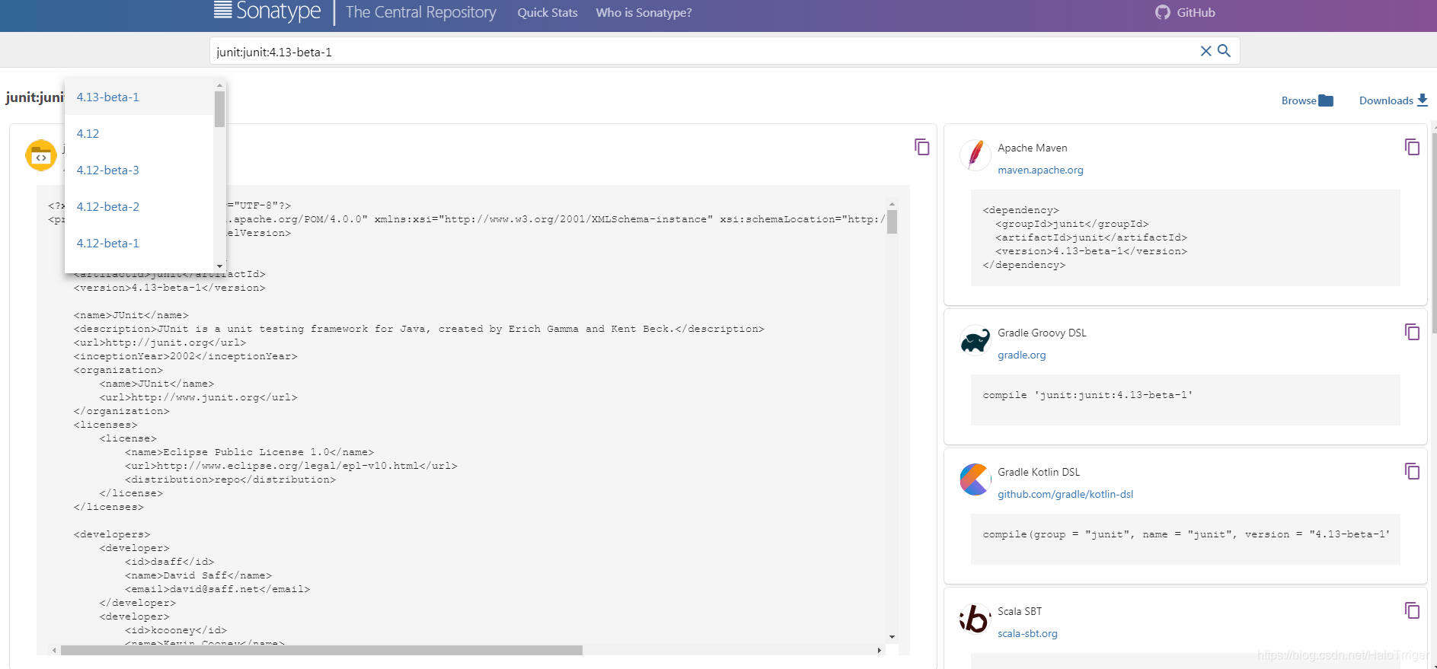Open scala-sbt.org link
1437x669 pixels.
coord(1027,634)
